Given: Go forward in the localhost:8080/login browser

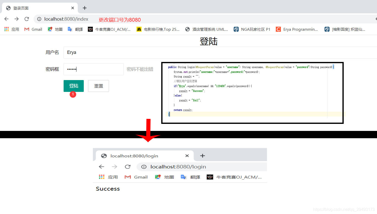Looking at the screenshot, I should tap(115, 167).
